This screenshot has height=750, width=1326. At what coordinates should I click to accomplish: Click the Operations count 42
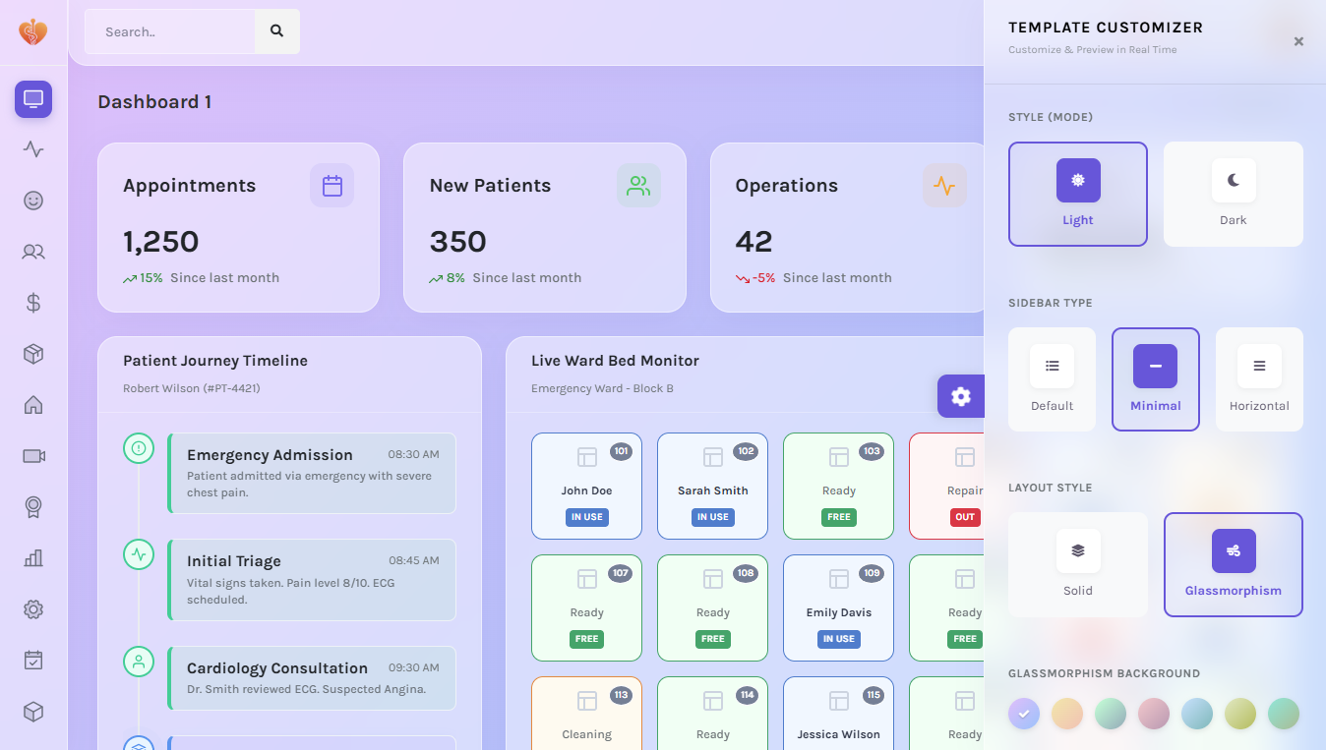pos(754,241)
